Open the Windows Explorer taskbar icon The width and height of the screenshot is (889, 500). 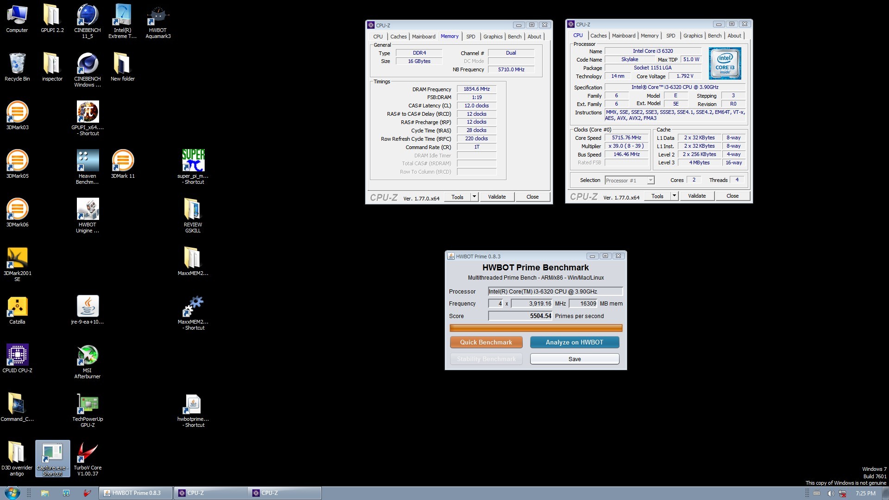click(45, 493)
